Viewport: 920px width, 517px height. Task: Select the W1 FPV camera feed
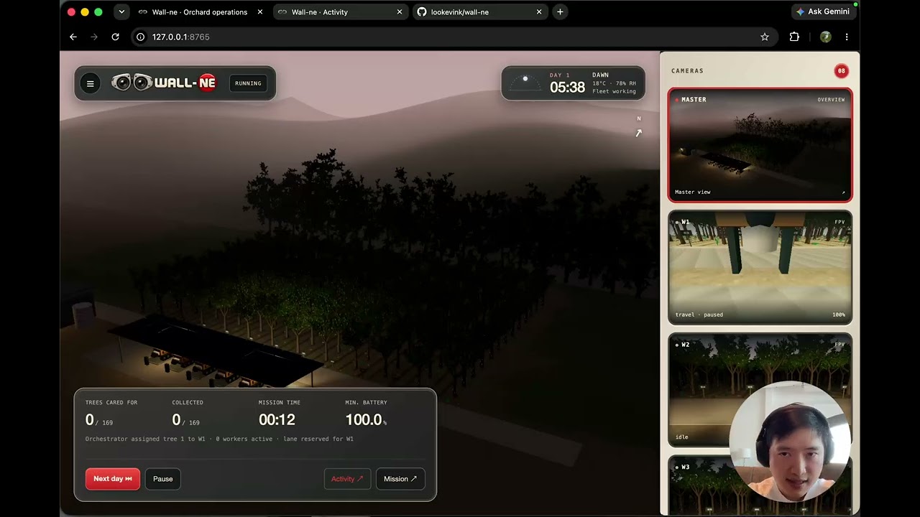click(x=760, y=267)
